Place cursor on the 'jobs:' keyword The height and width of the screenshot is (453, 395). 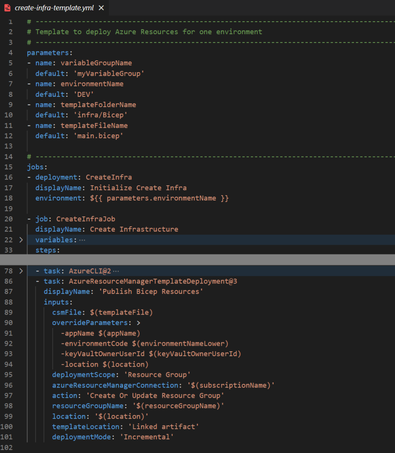[x=37, y=167]
